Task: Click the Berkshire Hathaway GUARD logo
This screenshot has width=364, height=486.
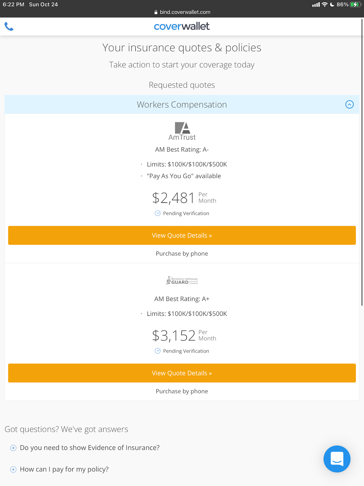Action: click(182, 280)
